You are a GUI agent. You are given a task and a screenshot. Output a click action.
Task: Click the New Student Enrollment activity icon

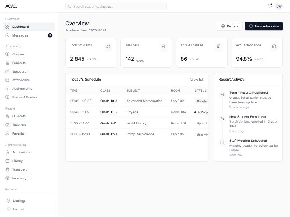tap(222, 119)
